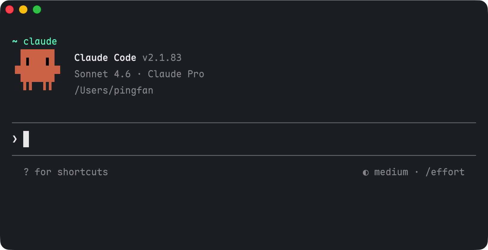Click the Claude pixel mascot logo
488x250 pixels.
[38, 70]
